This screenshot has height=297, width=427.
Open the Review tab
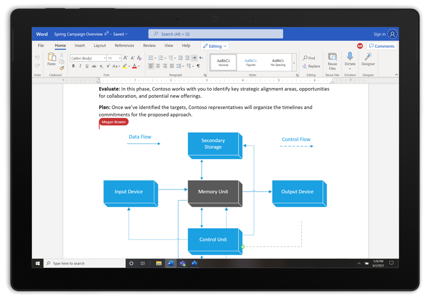(x=149, y=45)
